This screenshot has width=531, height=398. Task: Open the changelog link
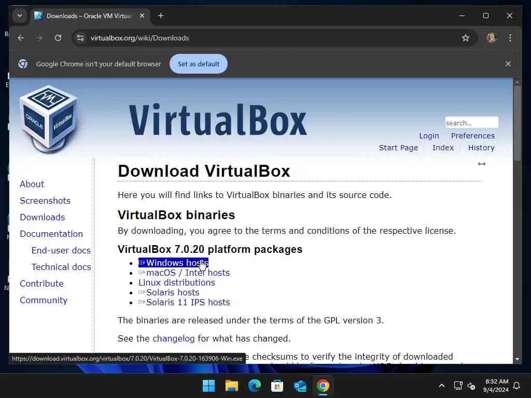click(x=174, y=339)
